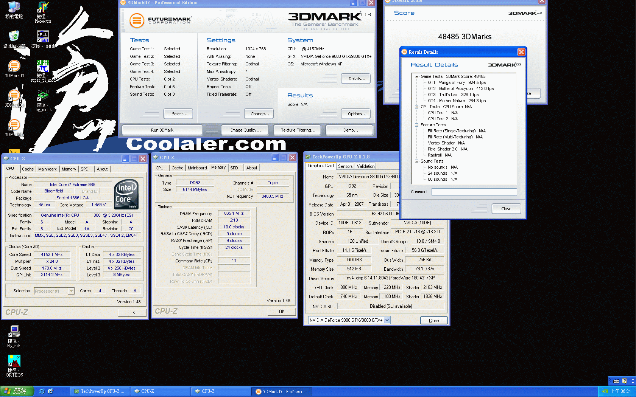The image size is (636, 397).
Task: Switch to Mainboard tab in left CPU-Z
Action: pos(48,169)
